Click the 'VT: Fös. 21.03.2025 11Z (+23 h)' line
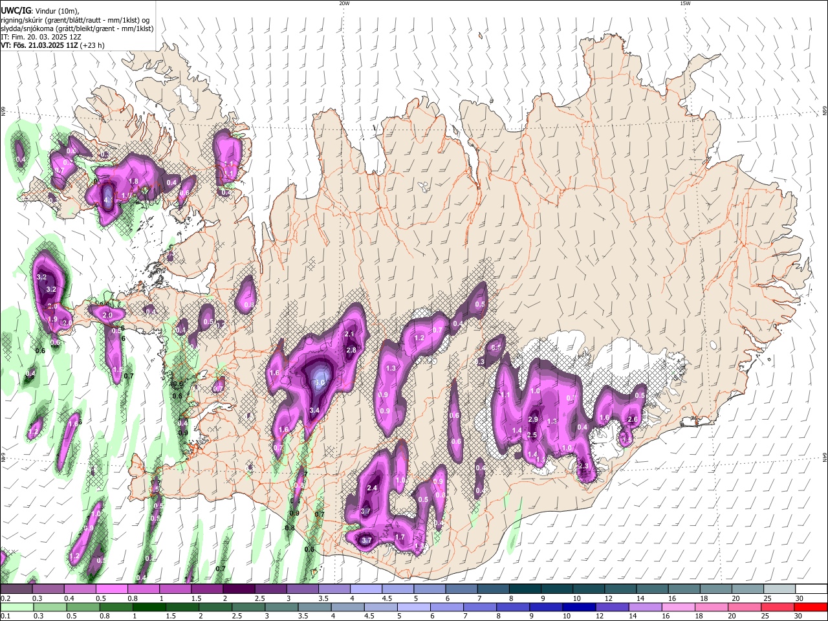 pyautogui.click(x=53, y=45)
